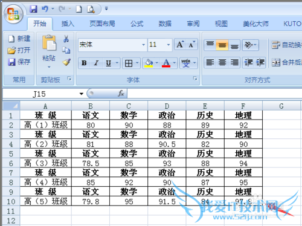Align text to top of cell

coord(210,45)
